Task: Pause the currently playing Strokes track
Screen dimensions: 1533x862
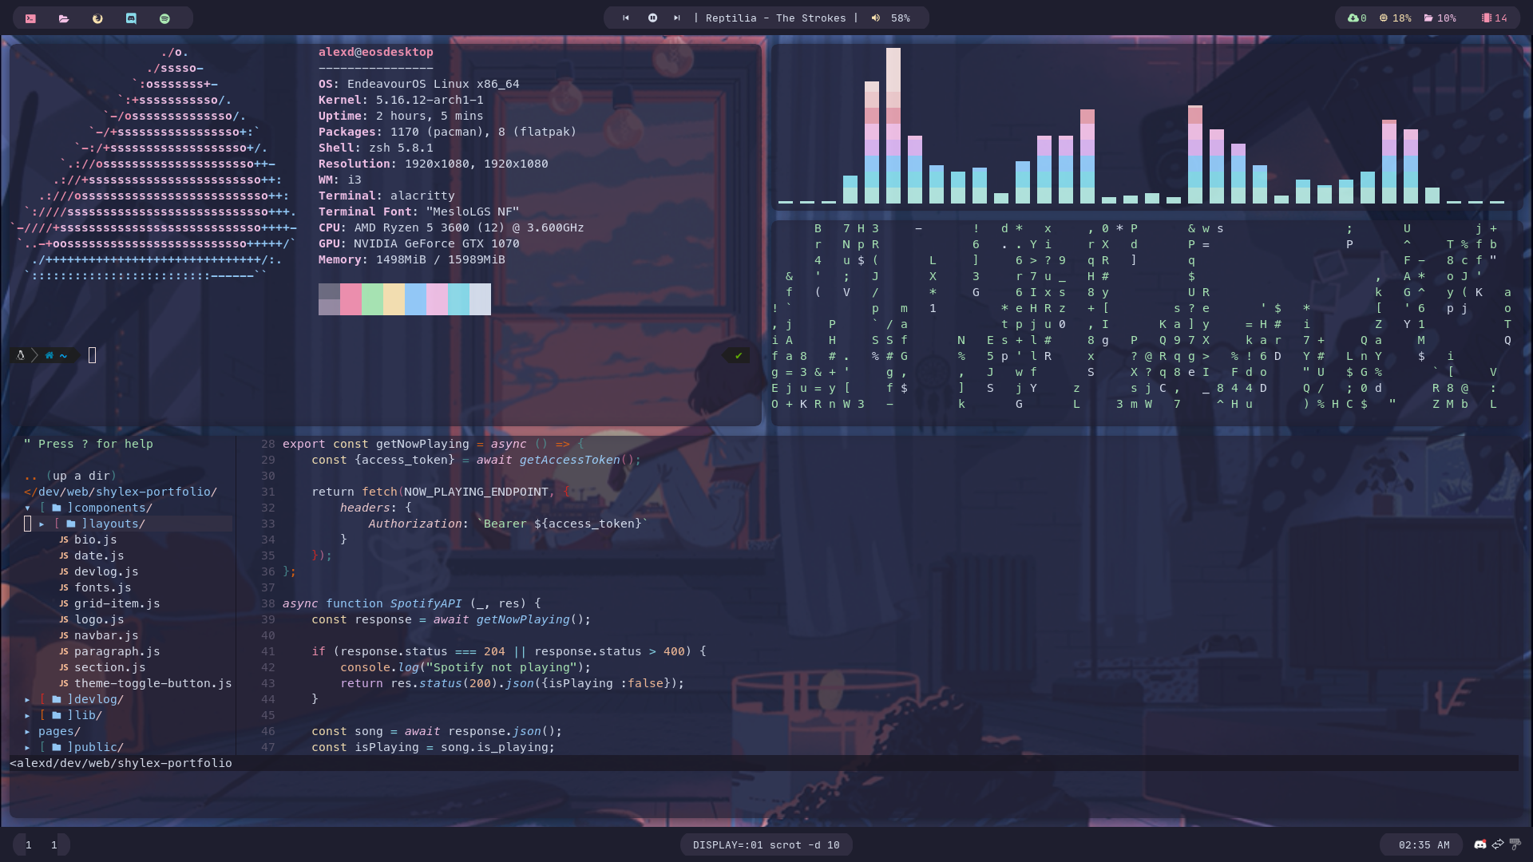Action: point(652,18)
